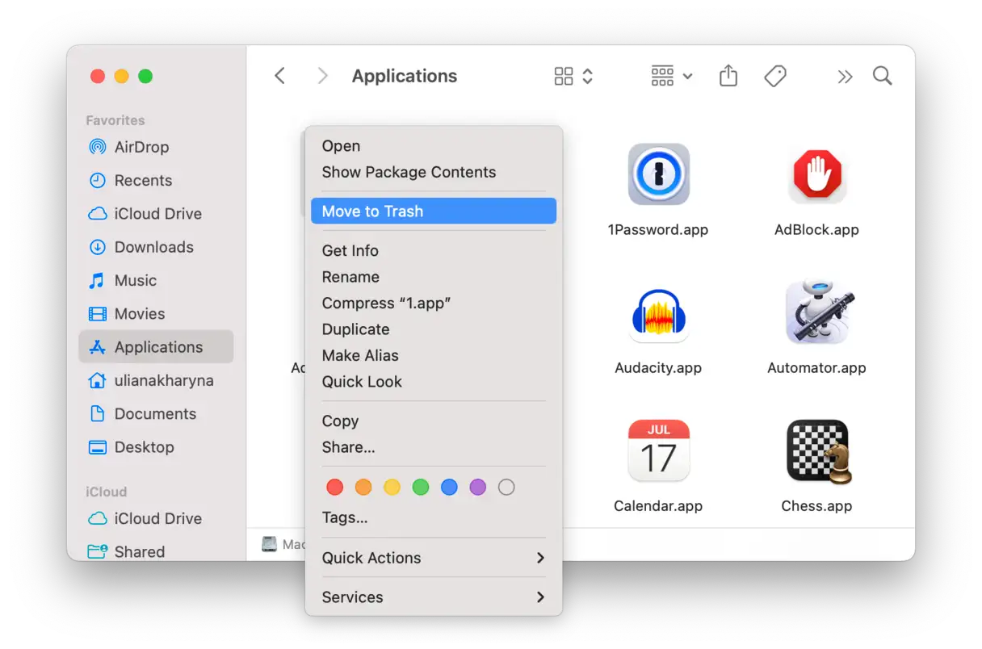Select the Automator robot icon

(x=816, y=312)
